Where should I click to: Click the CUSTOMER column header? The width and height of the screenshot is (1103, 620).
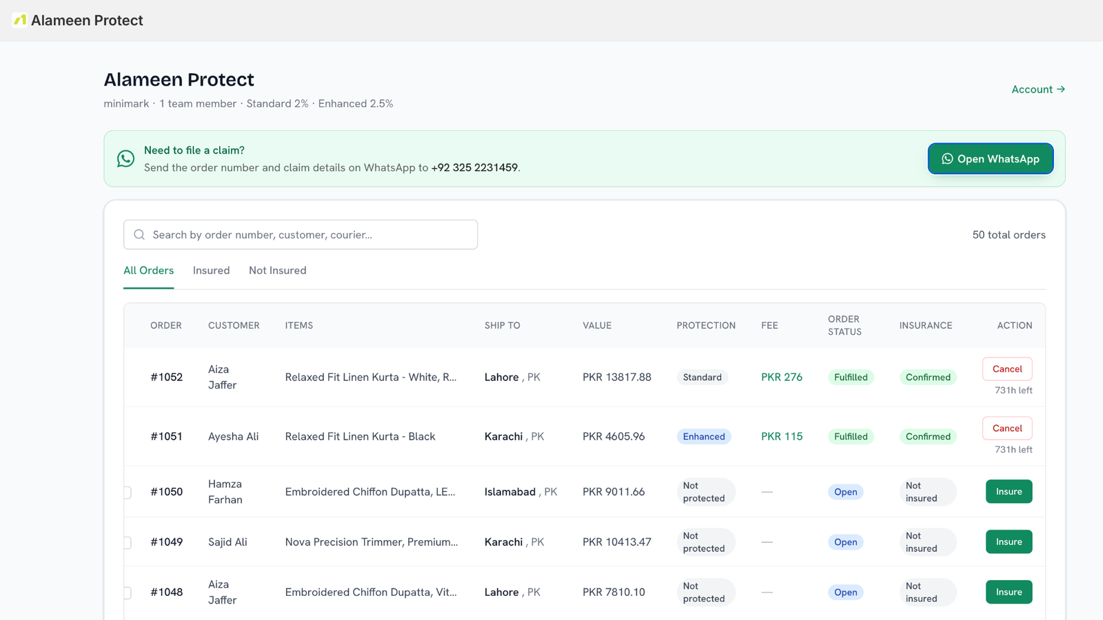[x=234, y=325]
